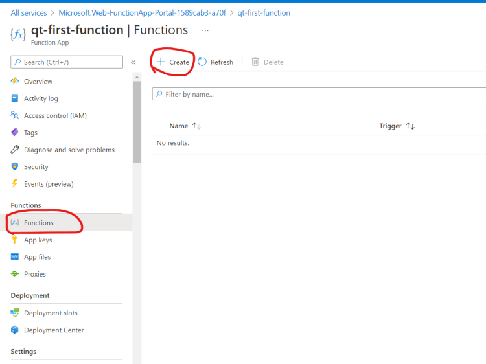
Task: Focus the Filter by name input
Action: pyautogui.click(x=319, y=94)
